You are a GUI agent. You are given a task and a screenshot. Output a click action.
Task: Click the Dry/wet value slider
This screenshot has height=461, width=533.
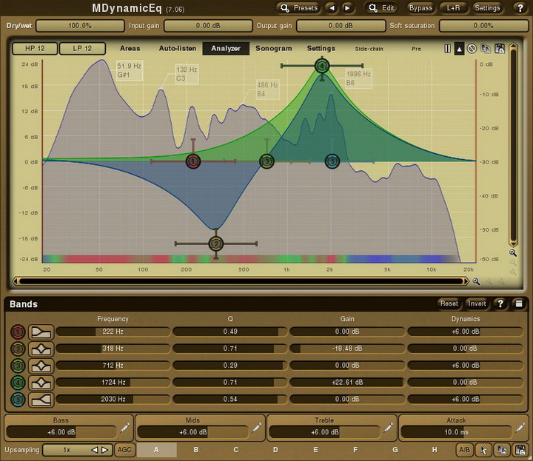(x=80, y=25)
